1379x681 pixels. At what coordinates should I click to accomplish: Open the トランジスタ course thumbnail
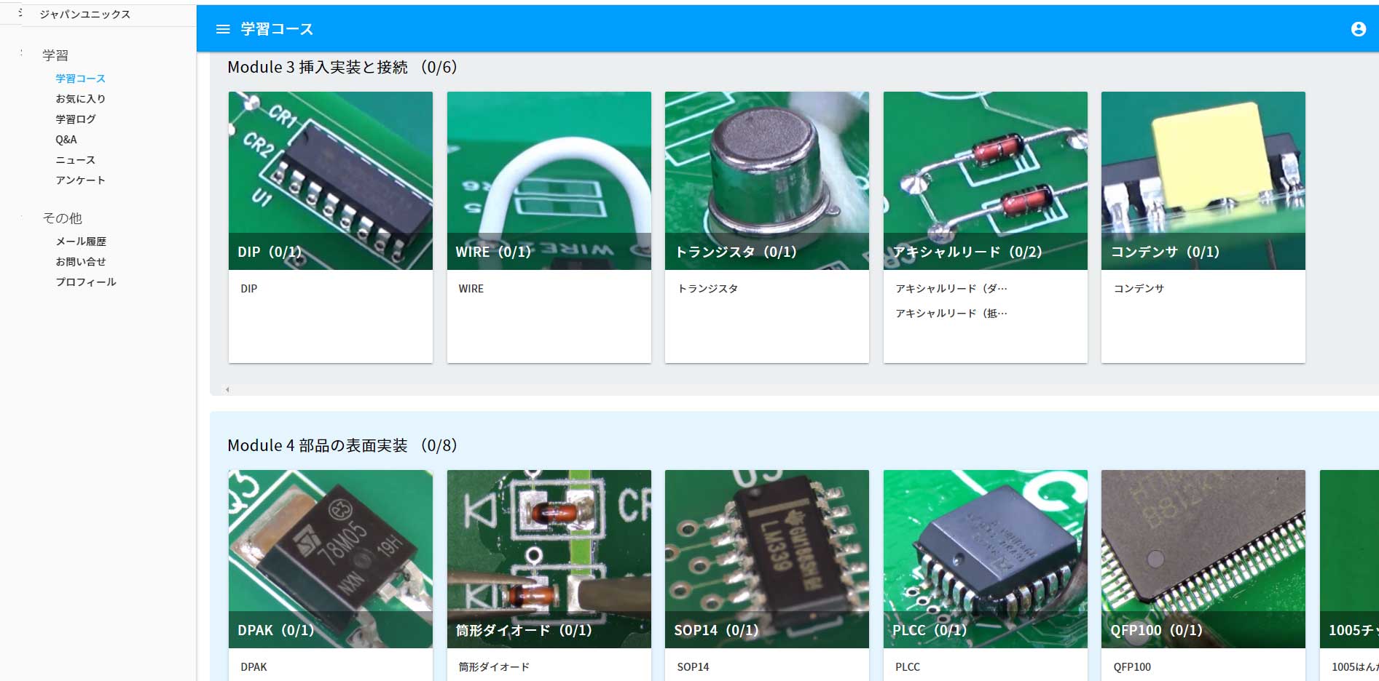pos(767,180)
